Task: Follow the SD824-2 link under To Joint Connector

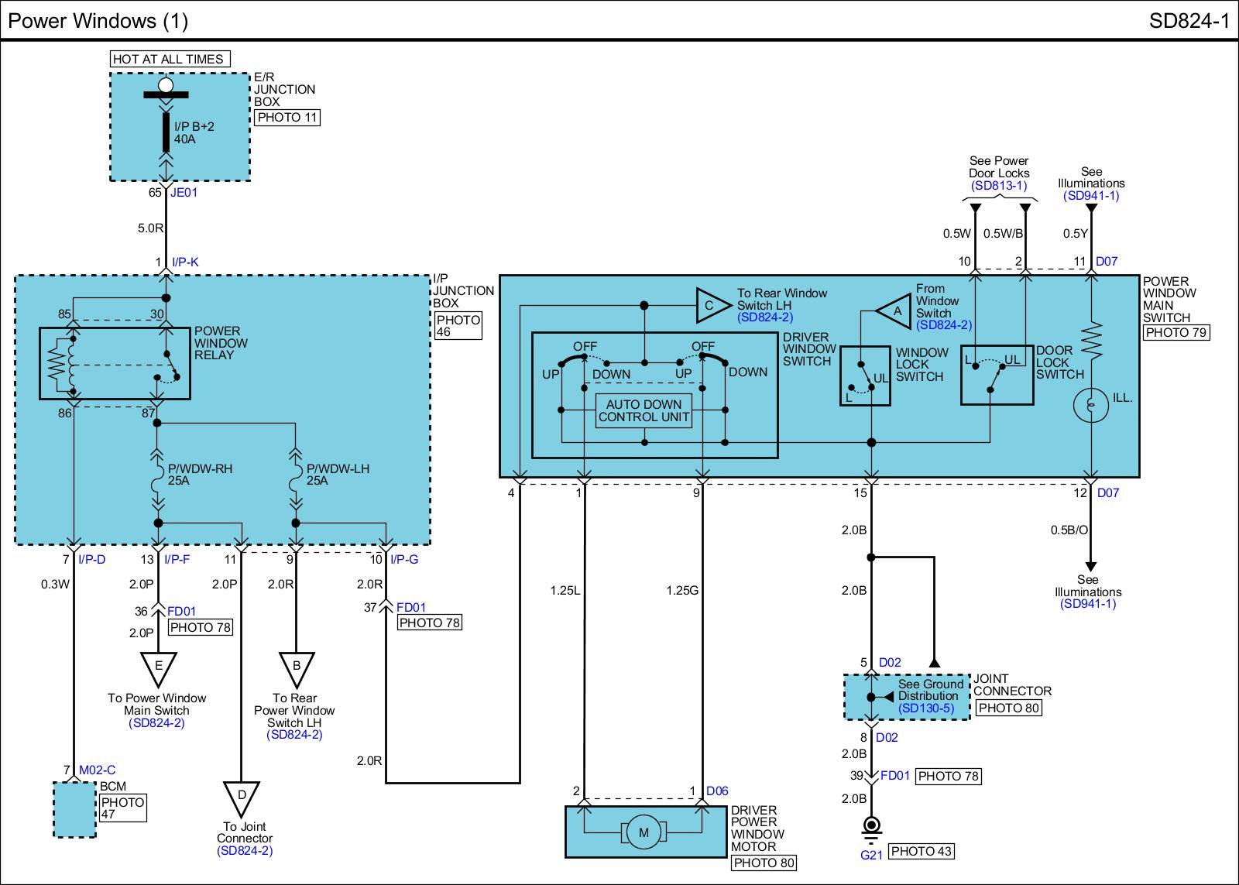Action: tap(245, 851)
